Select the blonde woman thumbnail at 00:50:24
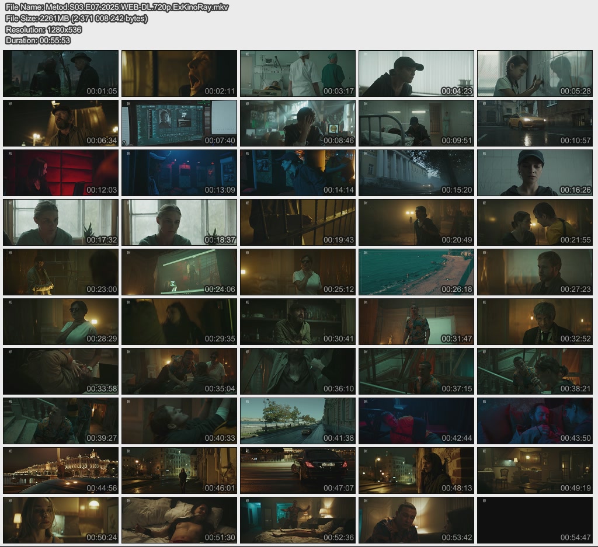The image size is (598, 547). (x=61, y=520)
